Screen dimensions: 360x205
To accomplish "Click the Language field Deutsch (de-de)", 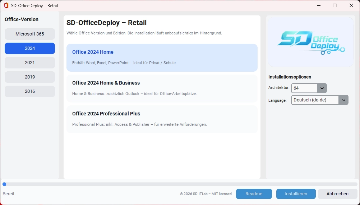I will [315, 100].
